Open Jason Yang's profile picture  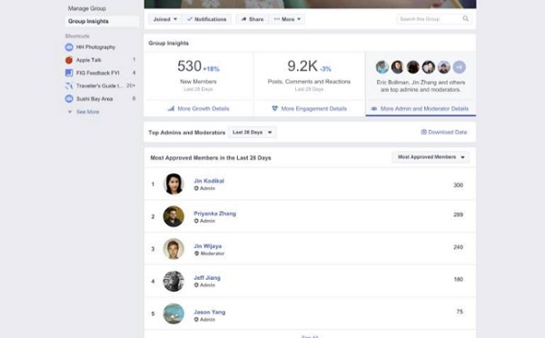tap(173, 313)
